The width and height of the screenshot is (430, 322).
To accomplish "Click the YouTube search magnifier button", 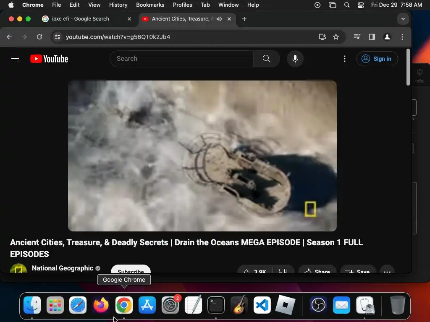I will (266, 59).
